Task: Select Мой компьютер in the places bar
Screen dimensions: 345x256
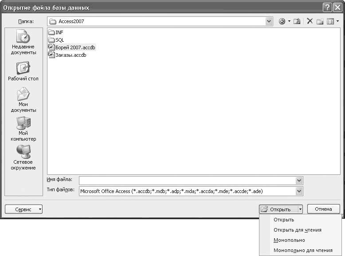Action: (24, 129)
